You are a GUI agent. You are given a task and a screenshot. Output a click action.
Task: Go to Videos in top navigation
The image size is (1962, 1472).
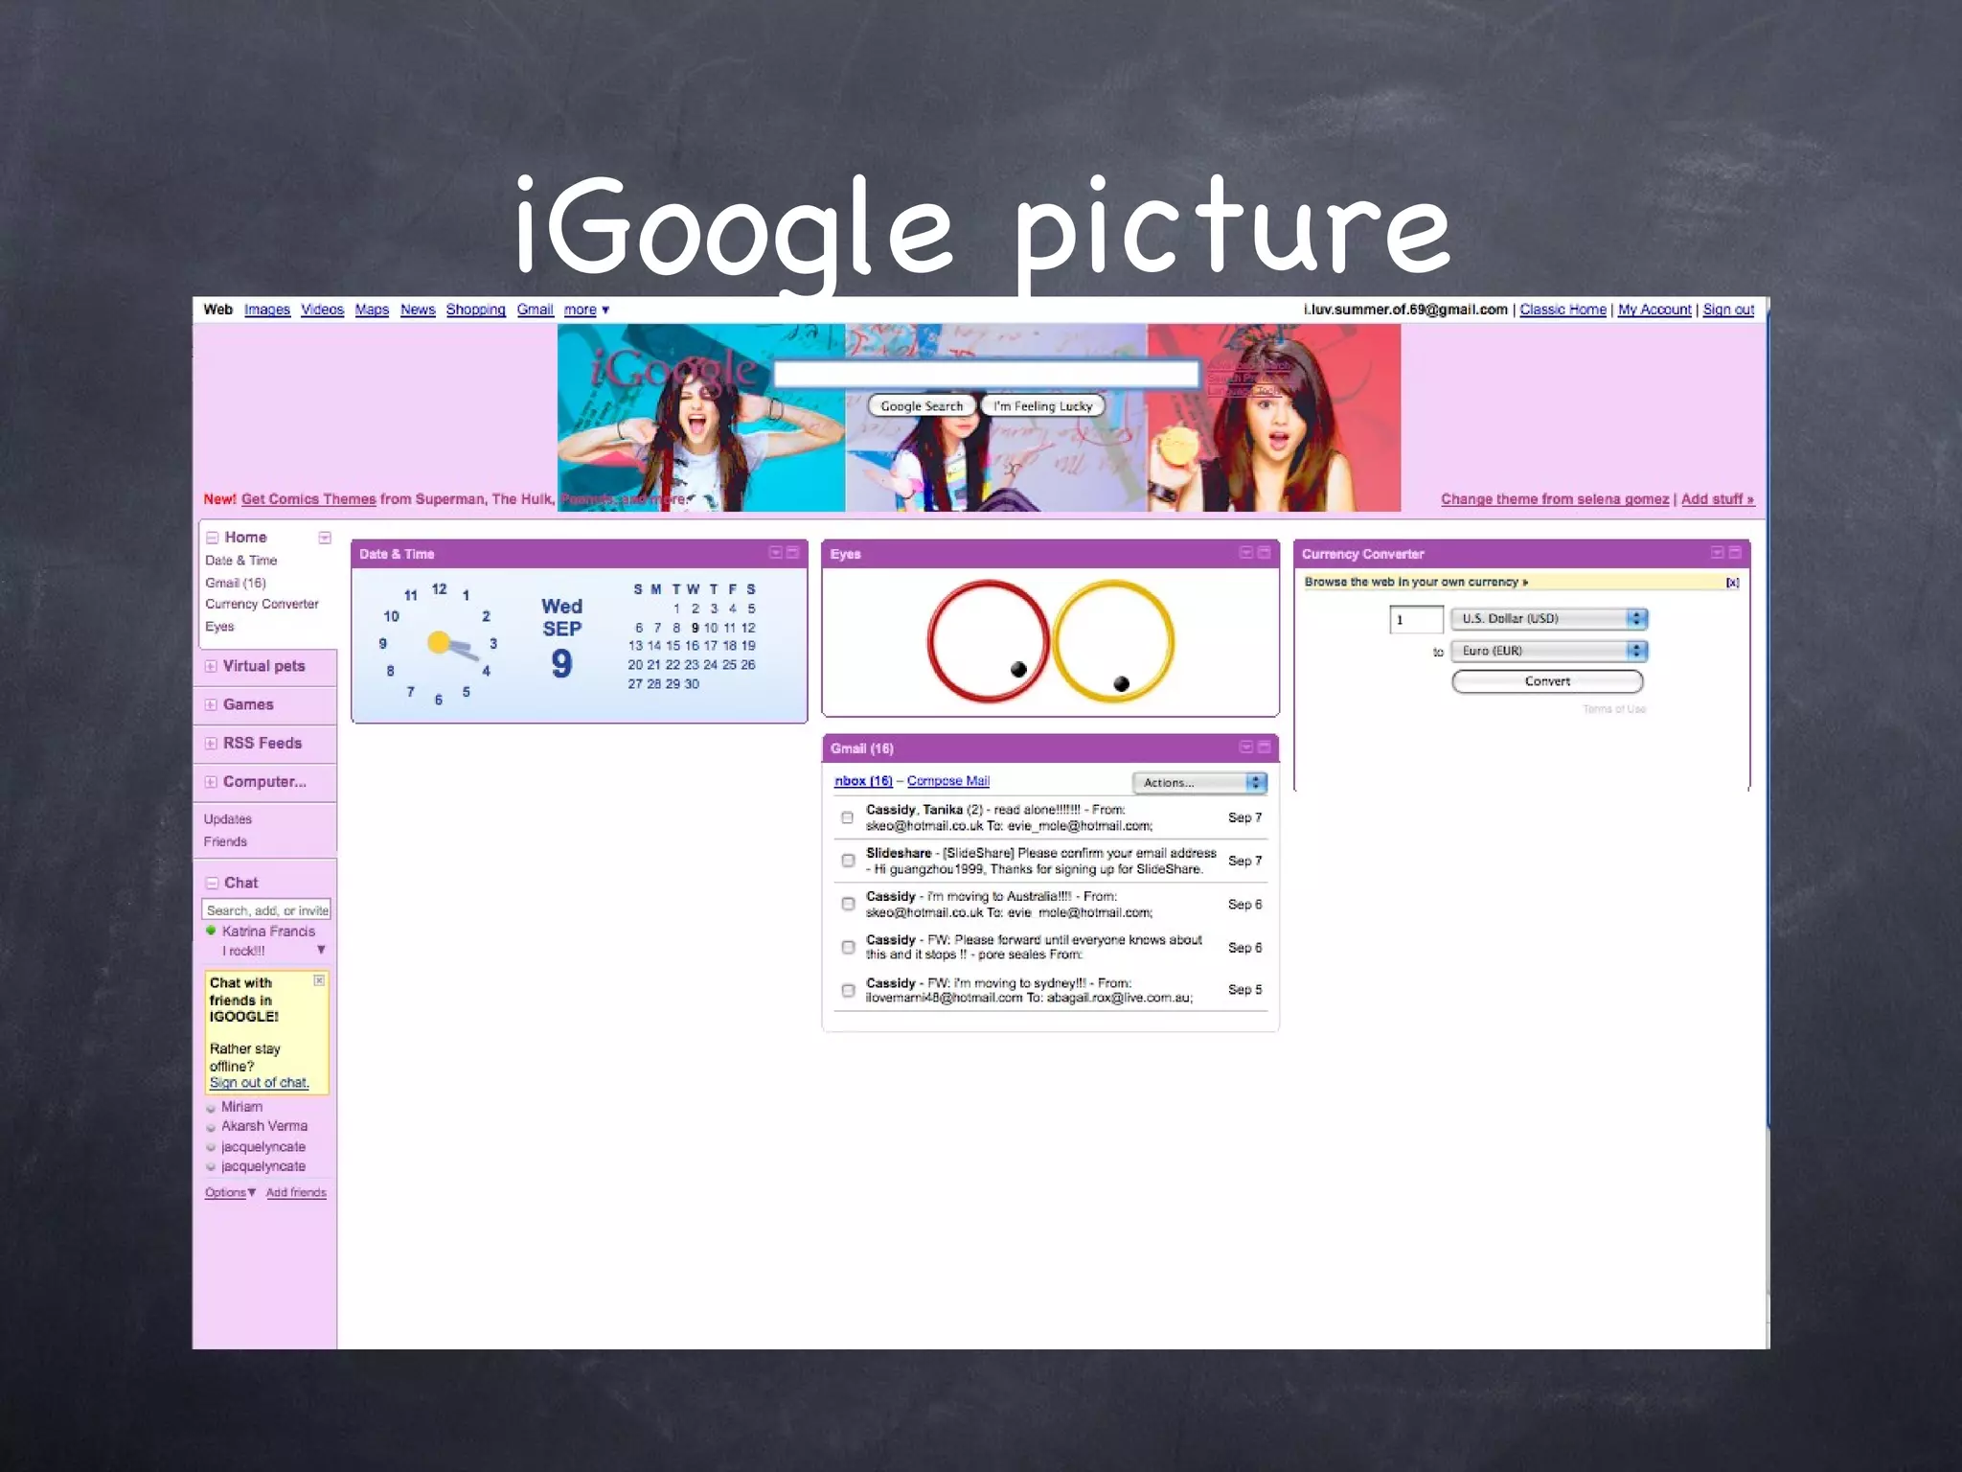click(x=322, y=310)
